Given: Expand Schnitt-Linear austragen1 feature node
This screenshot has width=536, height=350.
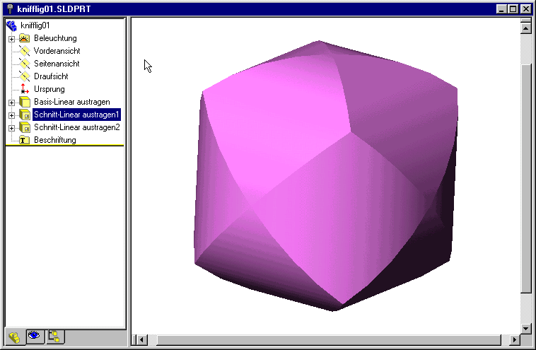Looking at the screenshot, I should pos(11,115).
